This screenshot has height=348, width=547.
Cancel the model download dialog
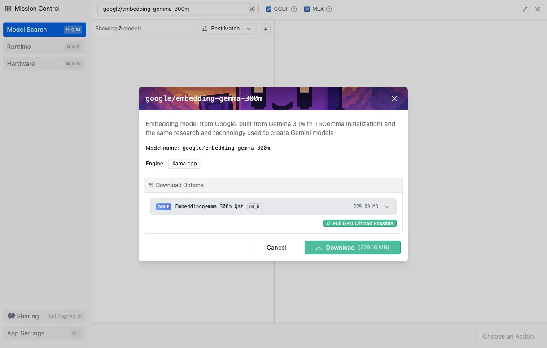[276, 248]
